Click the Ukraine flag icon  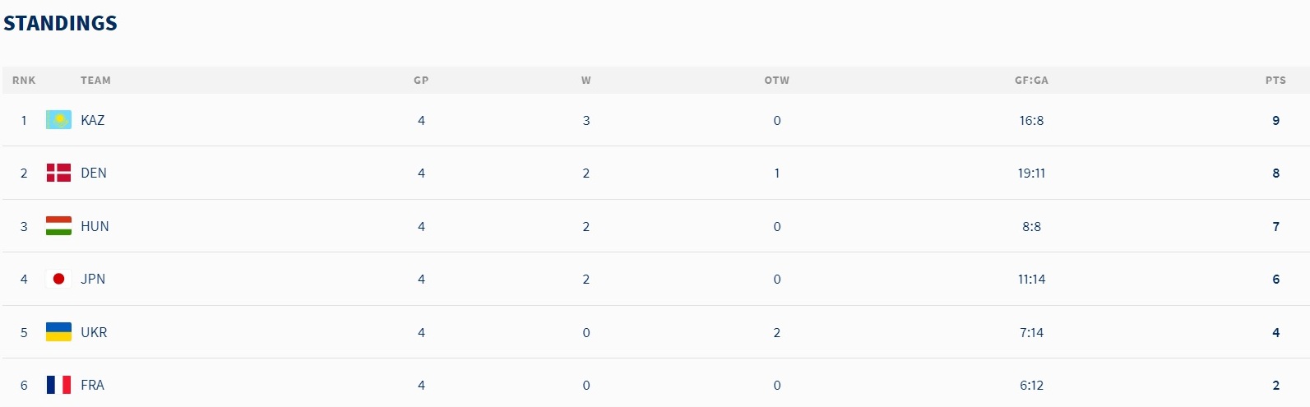[58, 332]
